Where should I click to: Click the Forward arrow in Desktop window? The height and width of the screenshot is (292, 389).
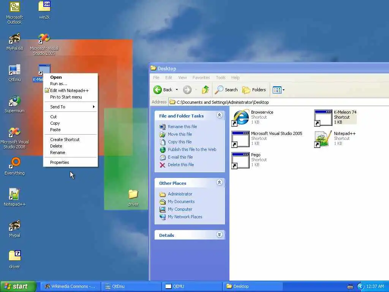click(x=187, y=90)
